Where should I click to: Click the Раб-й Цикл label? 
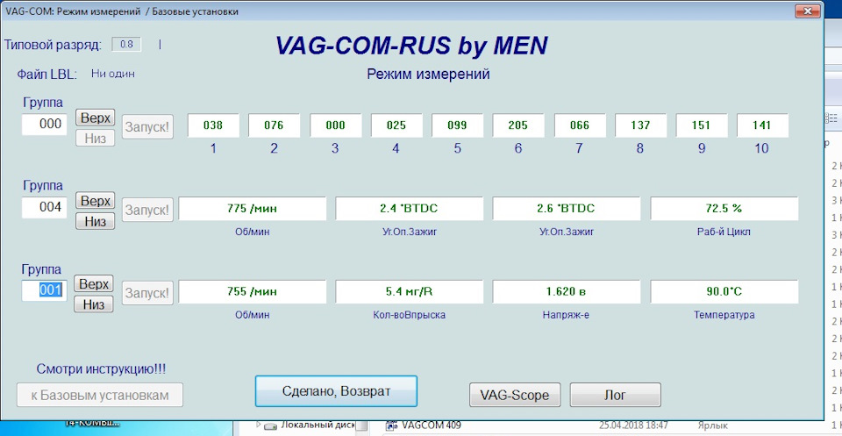pyautogui.click(x=724, y=232)
